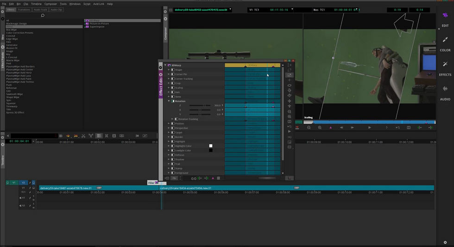The image size is (454, 247).
Task: Click the yellow splice-in arrow icon
Action: tap(68, 136)
